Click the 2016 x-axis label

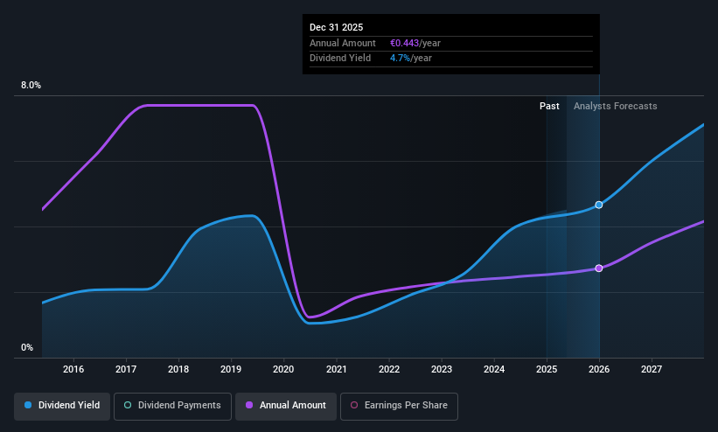(x=73, y=369)
